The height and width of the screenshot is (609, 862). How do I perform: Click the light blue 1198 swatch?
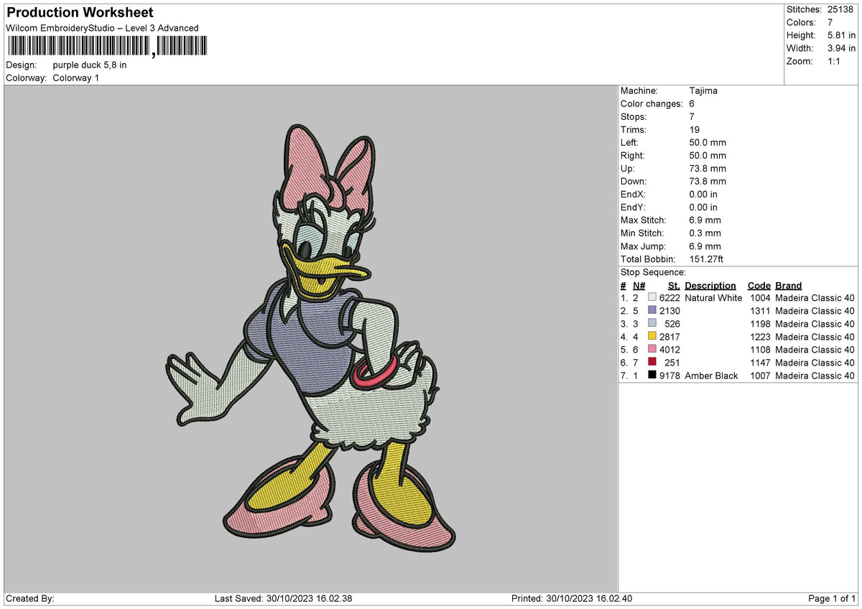652,323
